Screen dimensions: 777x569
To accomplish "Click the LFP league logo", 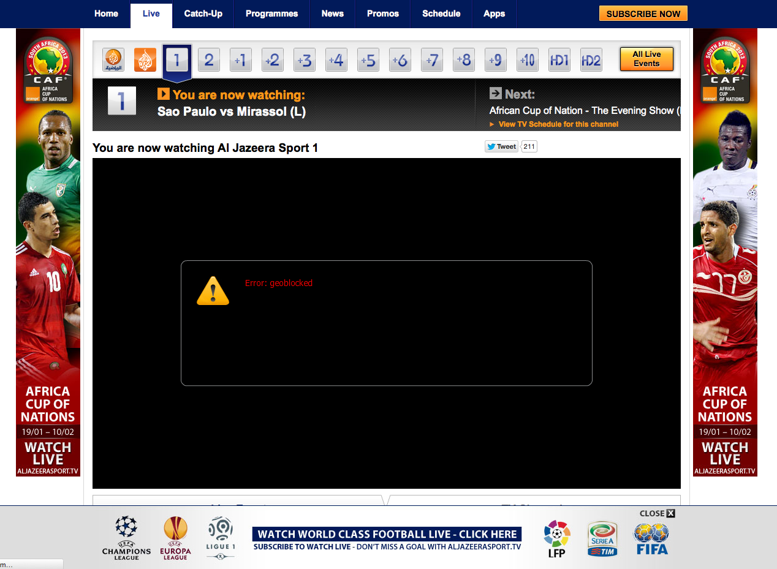I will 557,539.
